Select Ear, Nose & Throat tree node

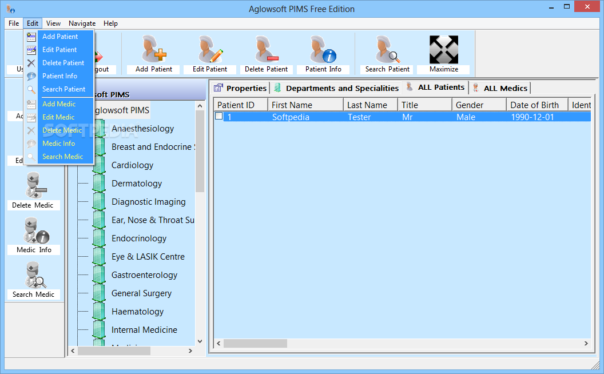pos(153,220)
